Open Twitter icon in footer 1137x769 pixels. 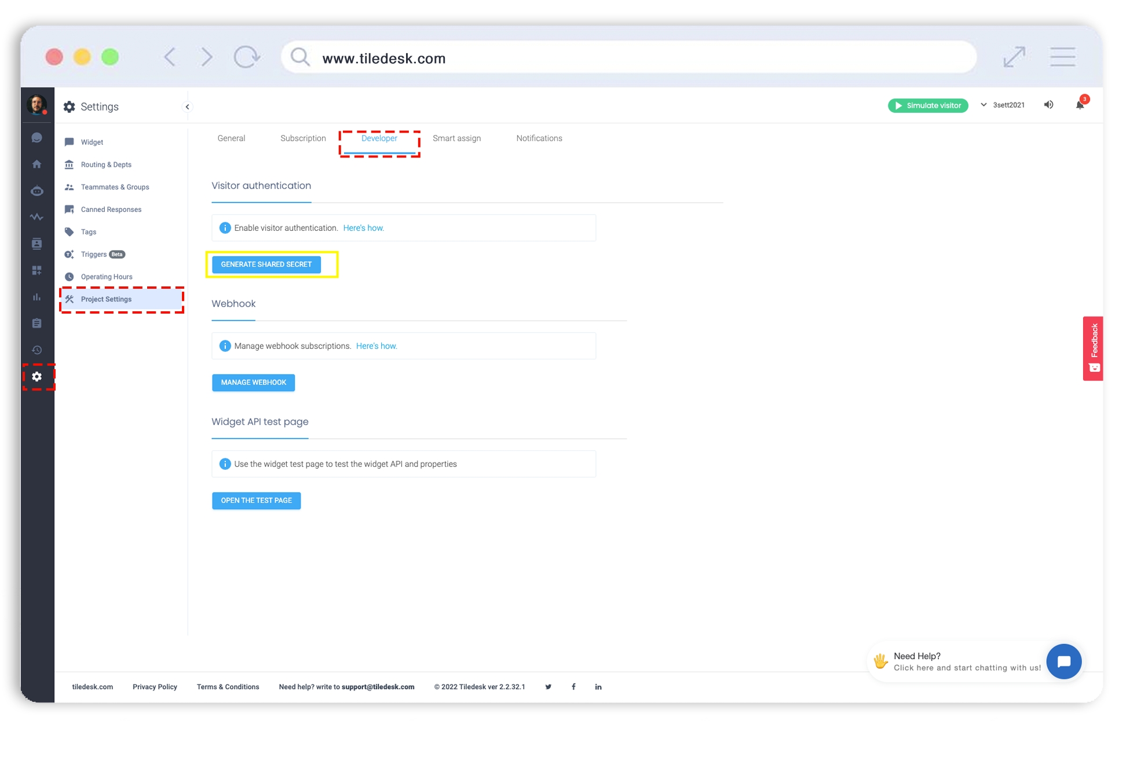(x=548, y=687)
